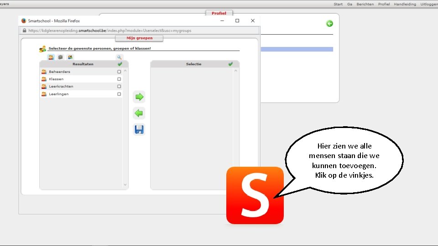
Task: Click the Resultaten scrollbar down arrow
Action: click(125, 184)
